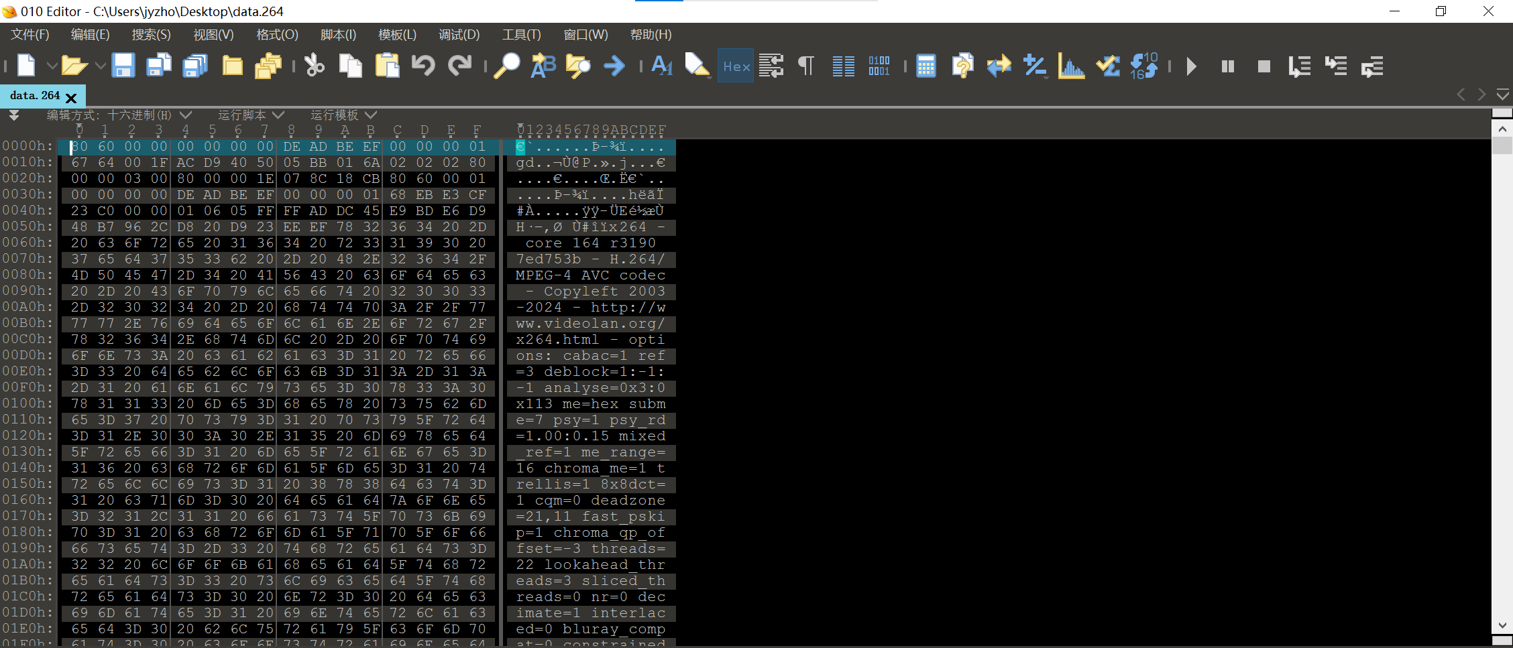Click the blue column-lines toolbar icon
The height and width of the screenshot is (648, 1513).
843,66
